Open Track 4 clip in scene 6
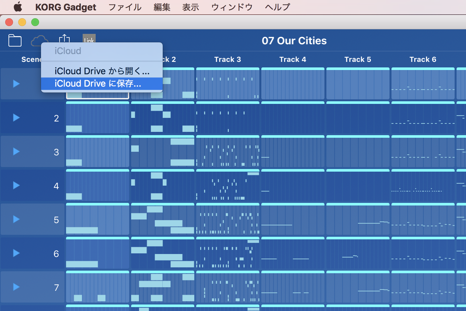The width and height of the screenshot is (466, 311). (293, 253)
